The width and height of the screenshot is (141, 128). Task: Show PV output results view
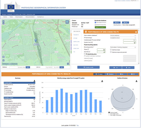(x=99, y=74)
